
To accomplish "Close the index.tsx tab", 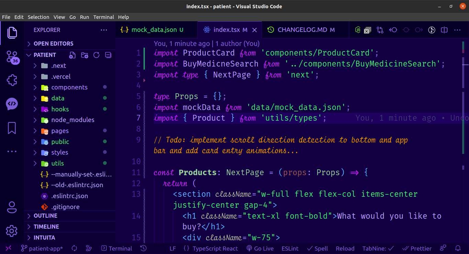I will pos(255,30).
